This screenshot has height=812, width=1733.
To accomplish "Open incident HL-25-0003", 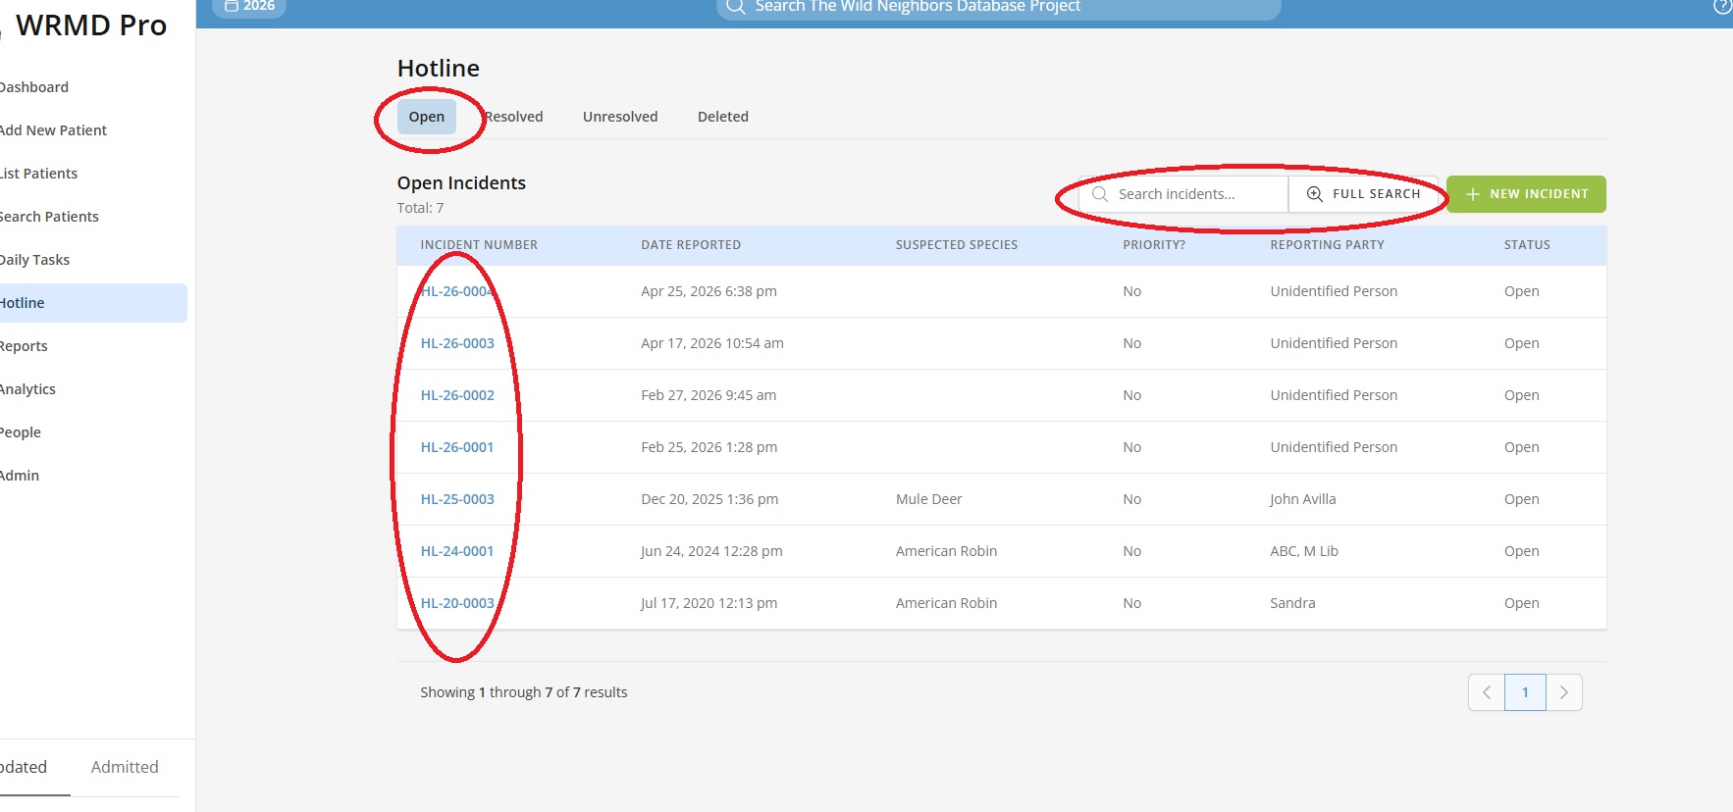I will (x=457, y=499).
